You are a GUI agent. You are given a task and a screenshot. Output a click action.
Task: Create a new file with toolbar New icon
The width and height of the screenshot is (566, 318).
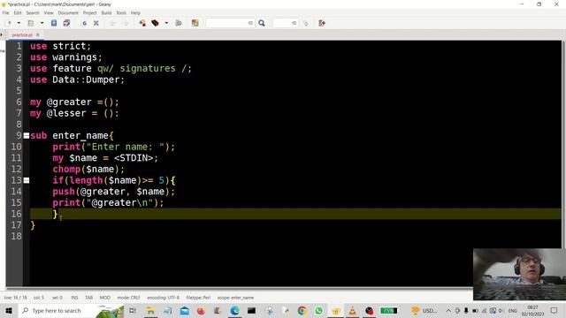(8, 23)
